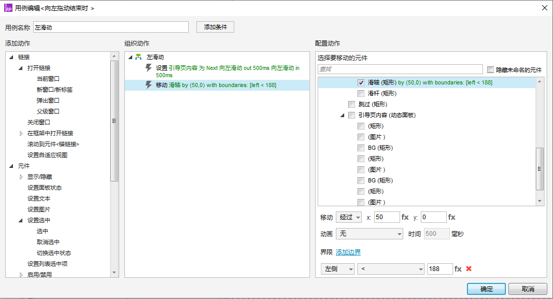Select the 设置 引导页内容 action row
The image size is (553, 299).
[217, 71]
